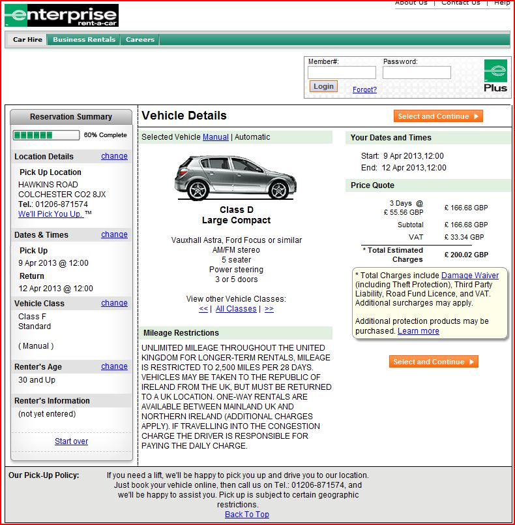Click the HAWKINS ROAD address line

[48, 185]
